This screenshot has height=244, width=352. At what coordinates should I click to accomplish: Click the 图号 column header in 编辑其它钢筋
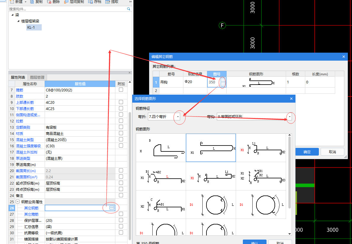point(217,74)
